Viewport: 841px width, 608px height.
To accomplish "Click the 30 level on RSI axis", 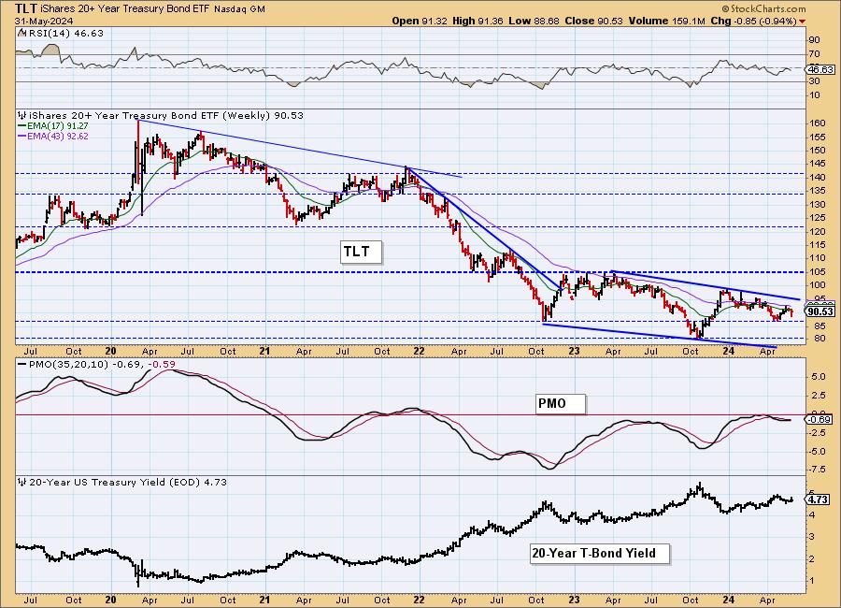I will 814,81.
